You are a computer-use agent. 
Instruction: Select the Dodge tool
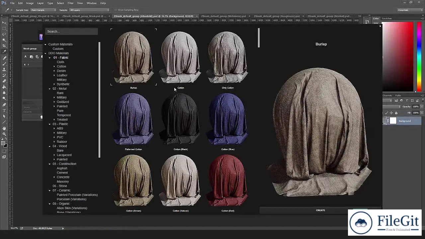pyautogui.click(x=4, y=99)
